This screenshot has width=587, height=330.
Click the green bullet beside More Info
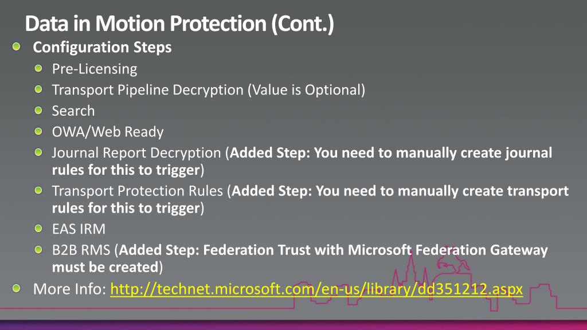pos(16,288)
